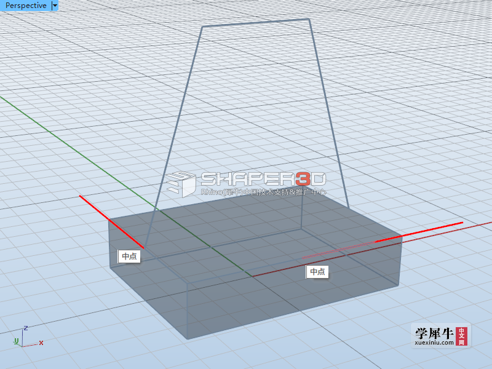
Task: Click the right 中点 snap tooltip
Action: (317, 271)
